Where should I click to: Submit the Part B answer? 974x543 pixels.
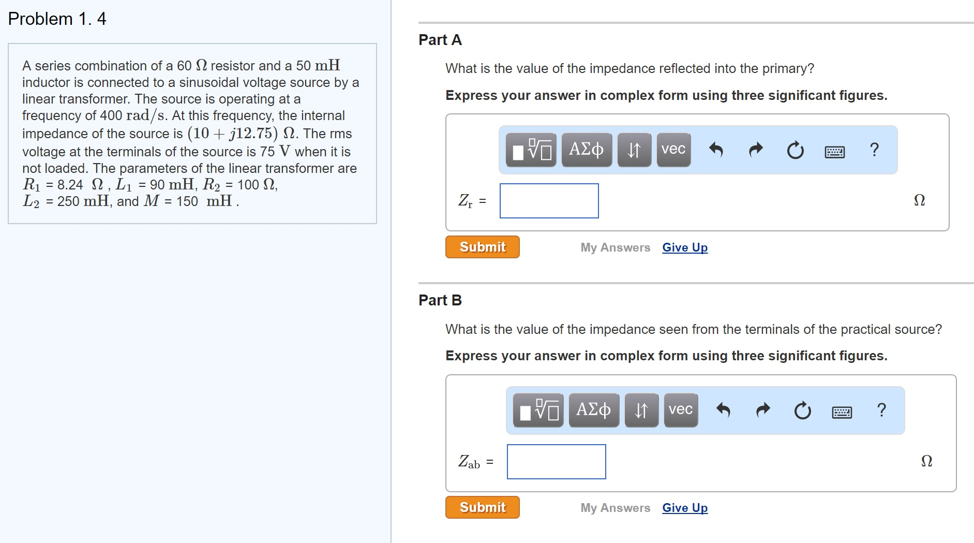[482, 508]
